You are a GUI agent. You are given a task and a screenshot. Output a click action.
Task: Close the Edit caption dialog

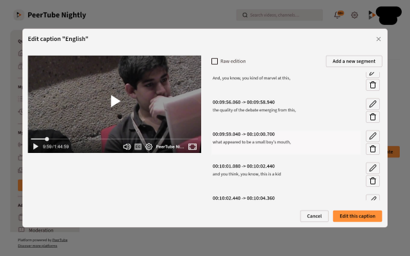pyautogui.click(x=378, y=39)
